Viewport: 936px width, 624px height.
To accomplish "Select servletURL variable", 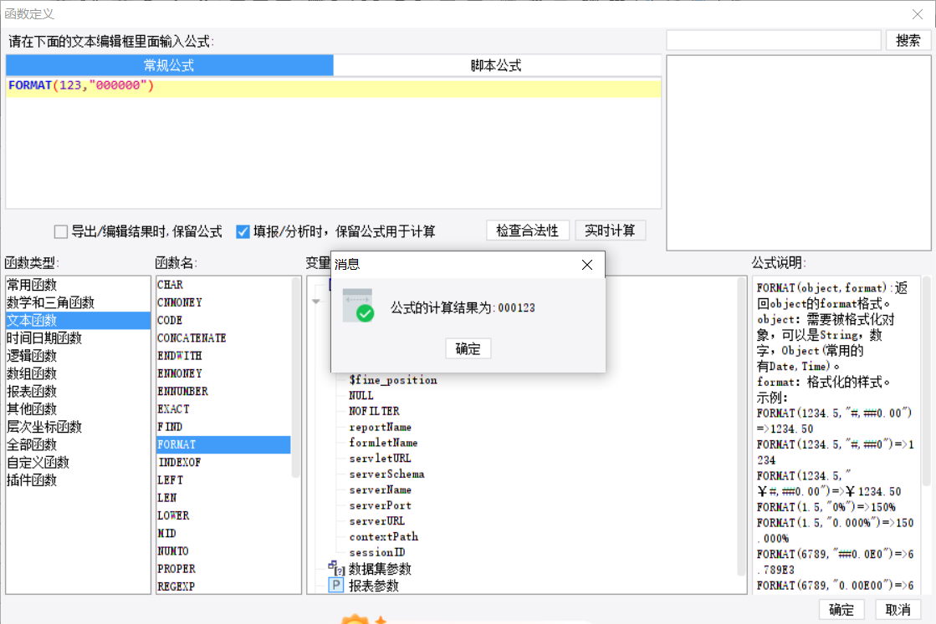I will click(x=381, y=459).
